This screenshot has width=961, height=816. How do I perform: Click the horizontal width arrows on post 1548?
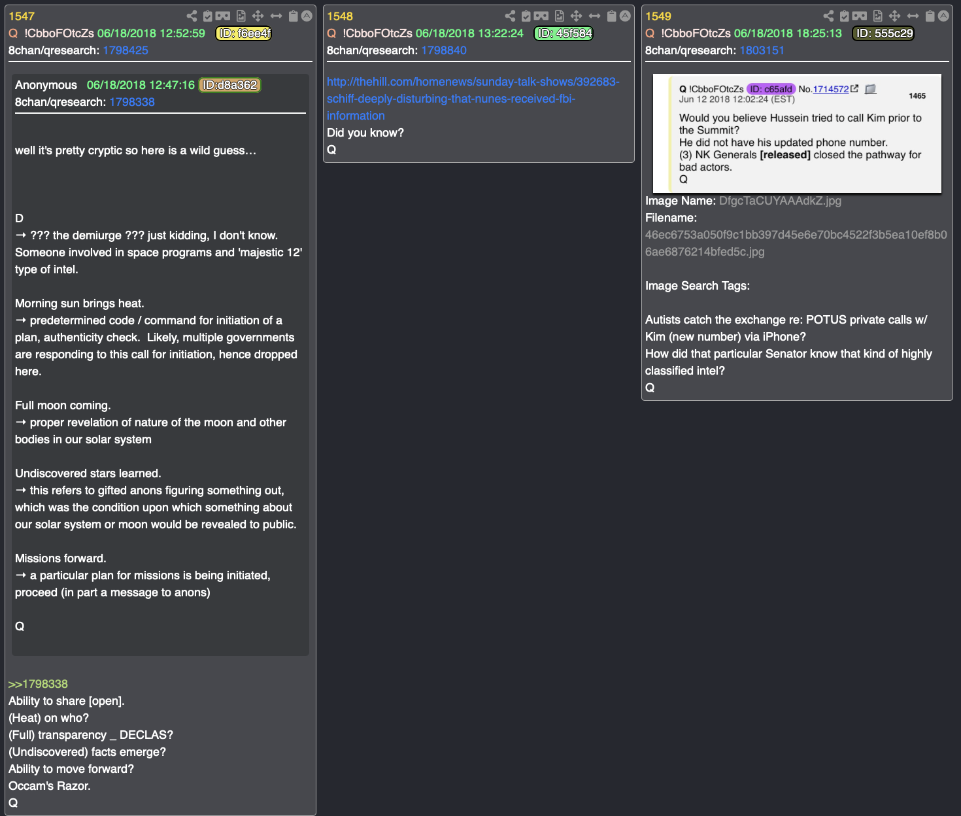(594, 16)
